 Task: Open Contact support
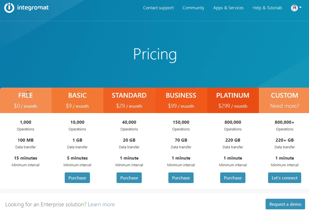(158, 8)
